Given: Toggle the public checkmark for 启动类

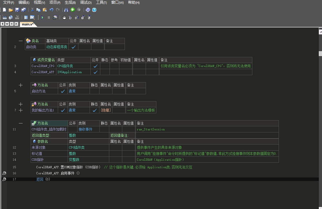Looking at the screenshot, I should coord(73,47).
